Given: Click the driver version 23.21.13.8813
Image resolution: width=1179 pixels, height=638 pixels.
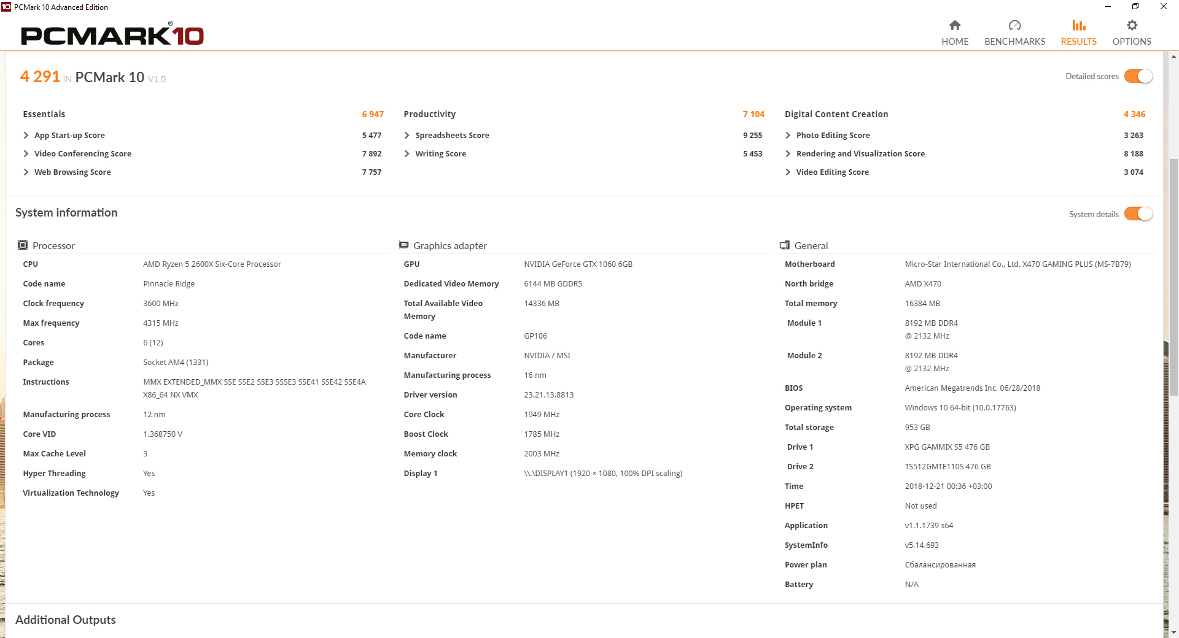Looking at the screenshot, I should click(548, 395).
